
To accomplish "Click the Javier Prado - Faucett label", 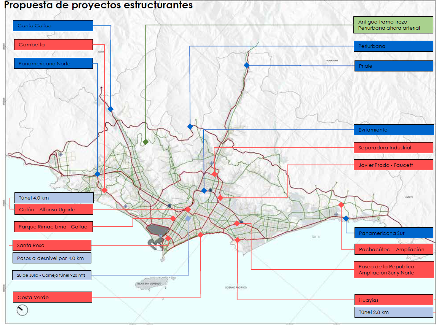I will click(393, 165).
